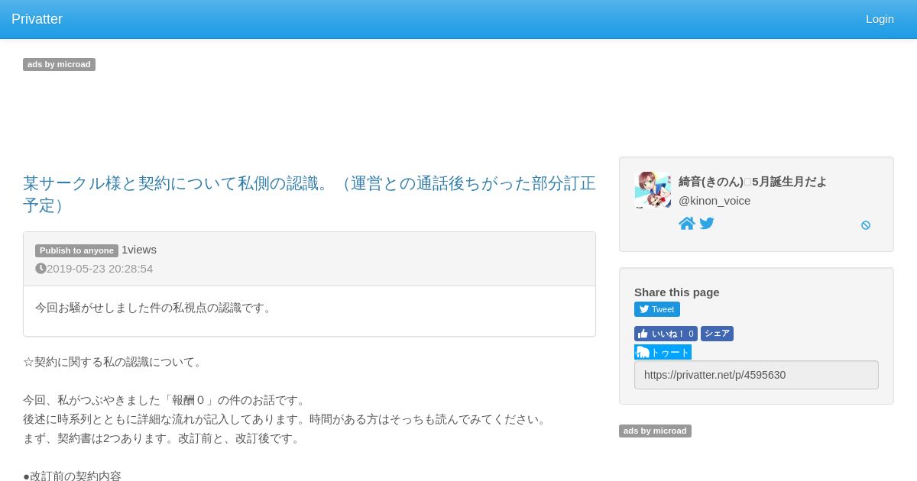The width and height of the screenshot is (917, 481).
Task: Click the Facebook シェア share button
Action: coord(717,334)
